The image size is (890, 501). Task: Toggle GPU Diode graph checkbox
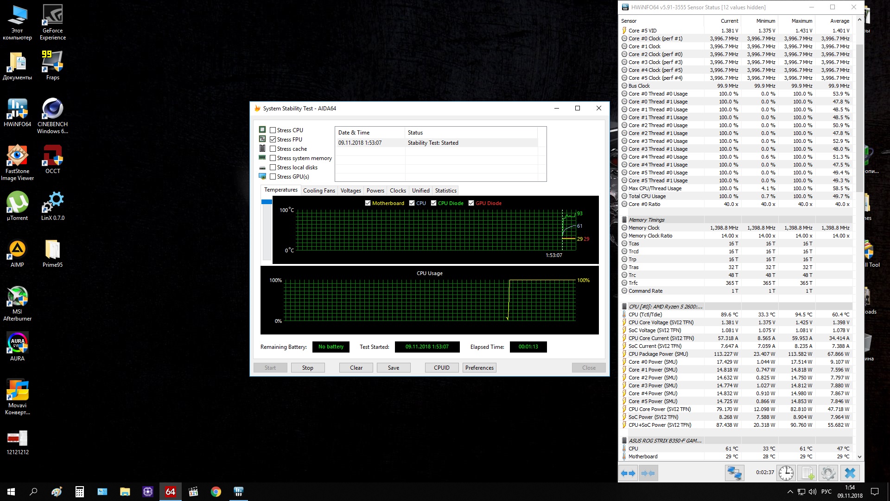(471, 203)
